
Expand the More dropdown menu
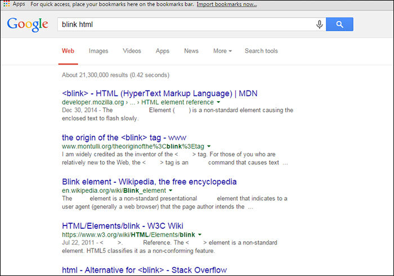[x=222, y=51]
